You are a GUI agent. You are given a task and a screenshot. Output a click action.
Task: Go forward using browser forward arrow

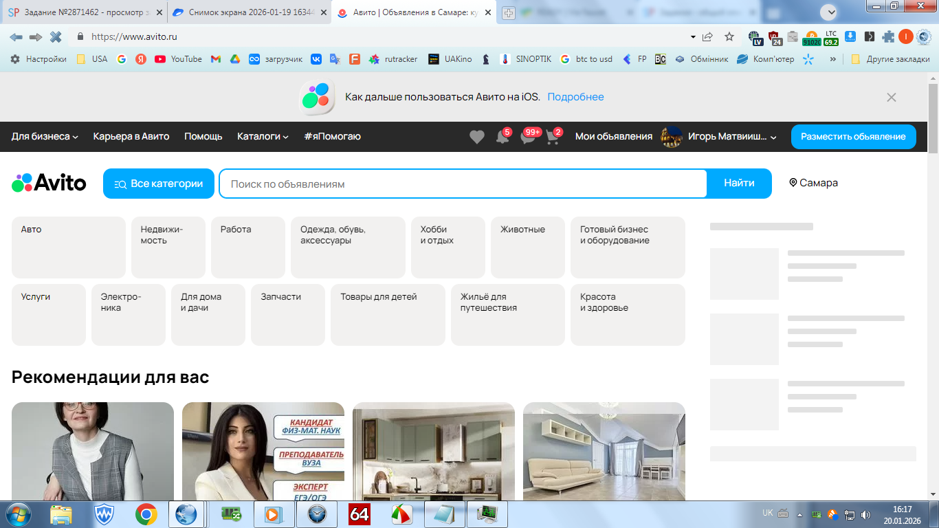click(x=36, y=37)
